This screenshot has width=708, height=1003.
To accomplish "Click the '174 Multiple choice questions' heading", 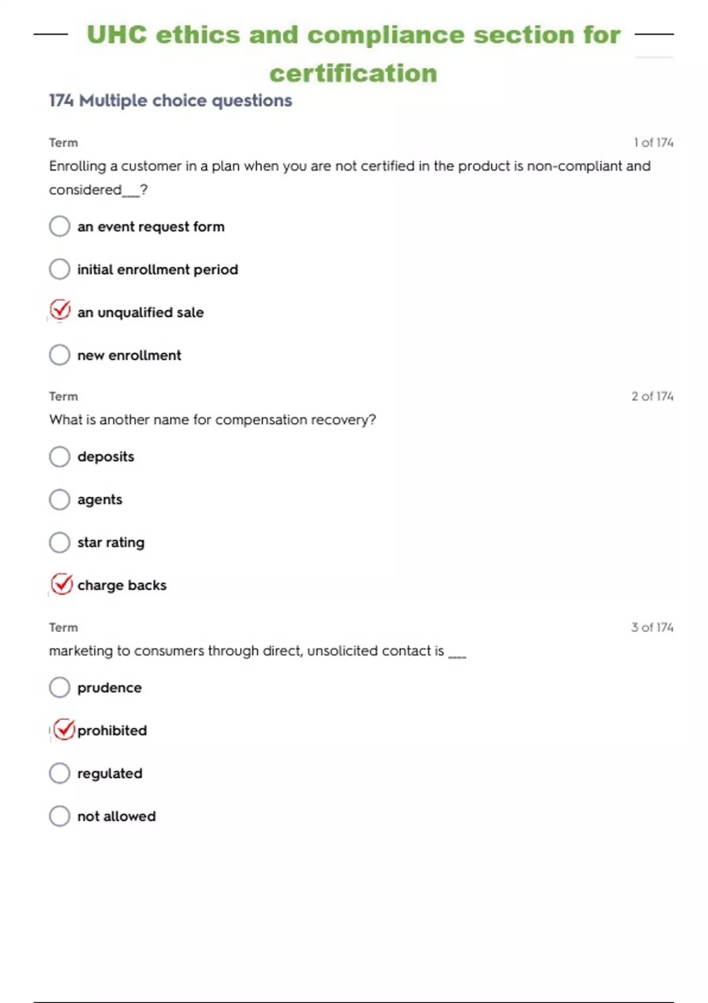I will (171, 101).
